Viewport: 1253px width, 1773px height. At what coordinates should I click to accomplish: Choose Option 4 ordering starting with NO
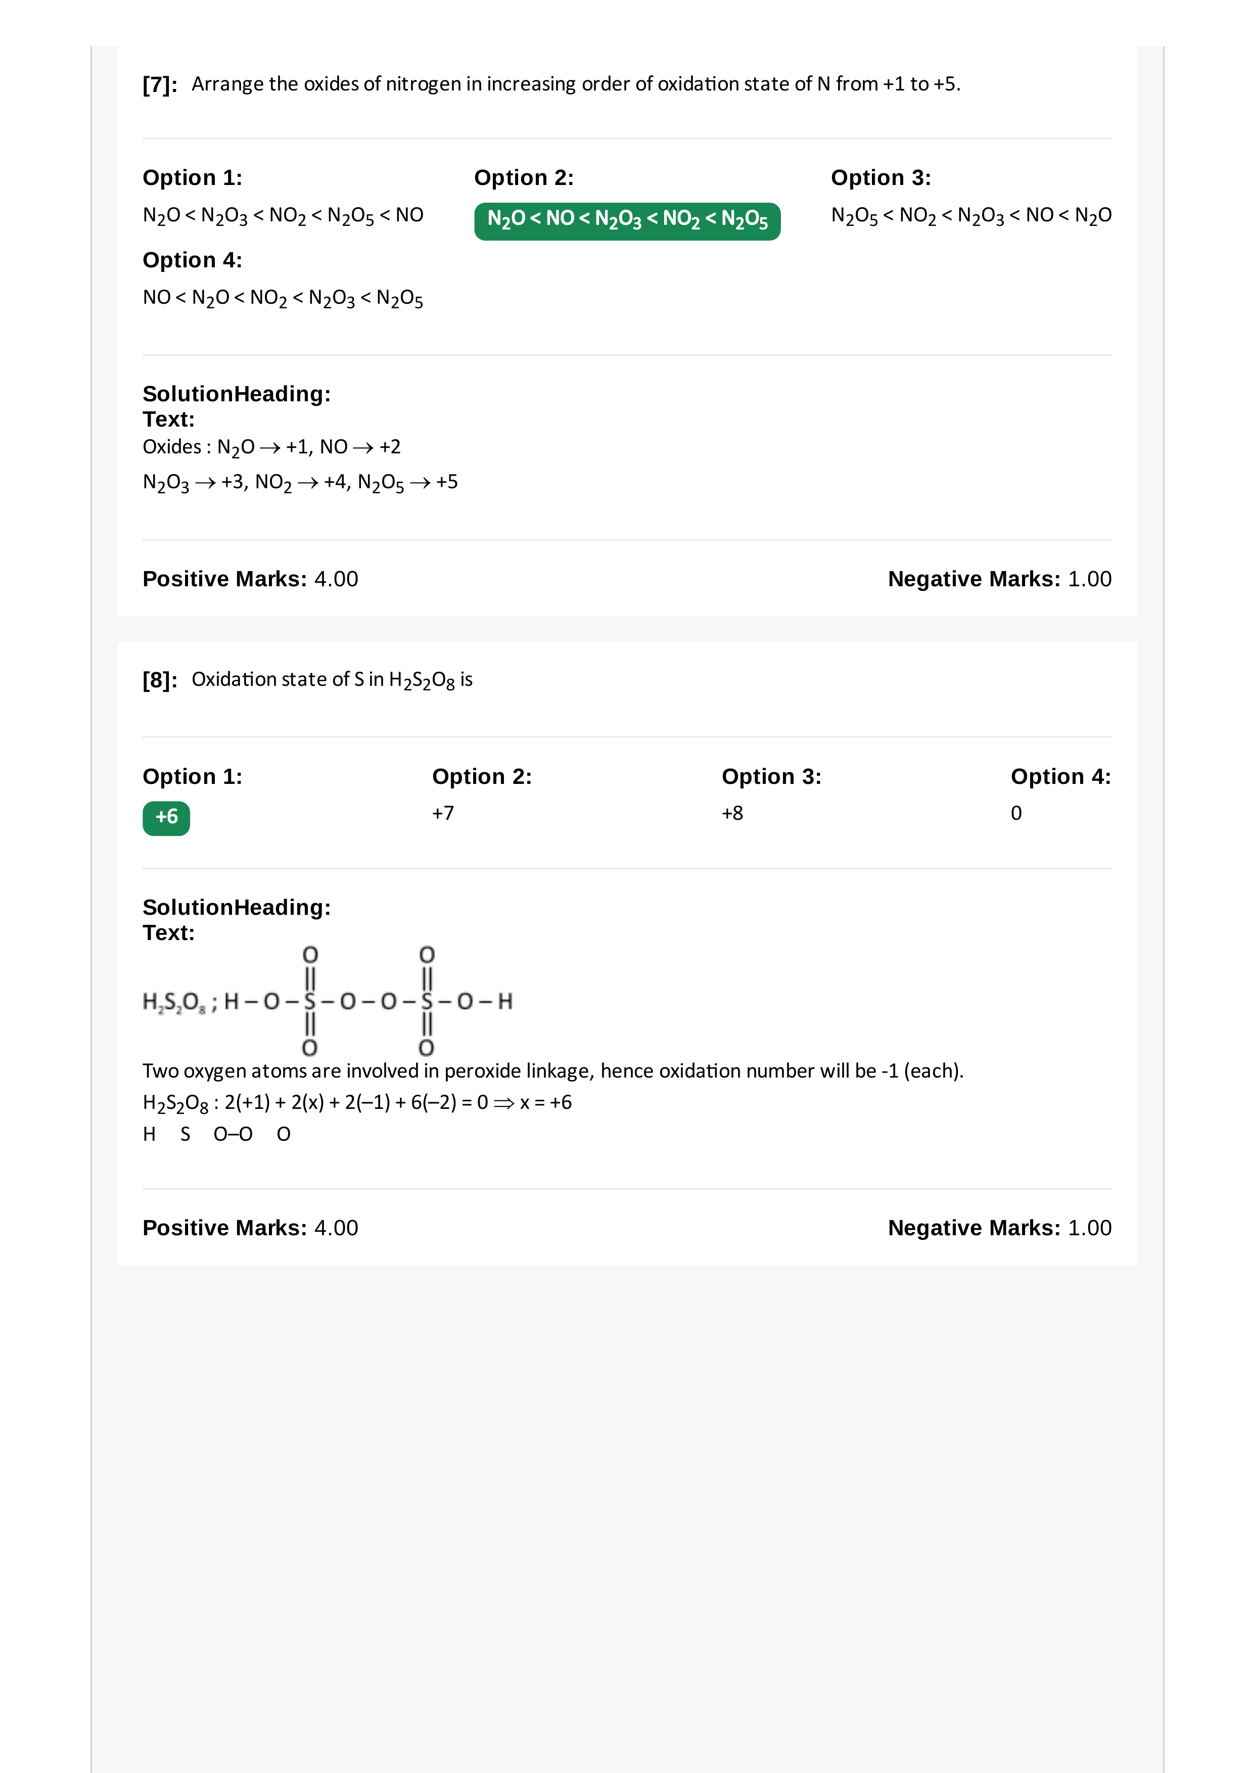tap(284, 298)
